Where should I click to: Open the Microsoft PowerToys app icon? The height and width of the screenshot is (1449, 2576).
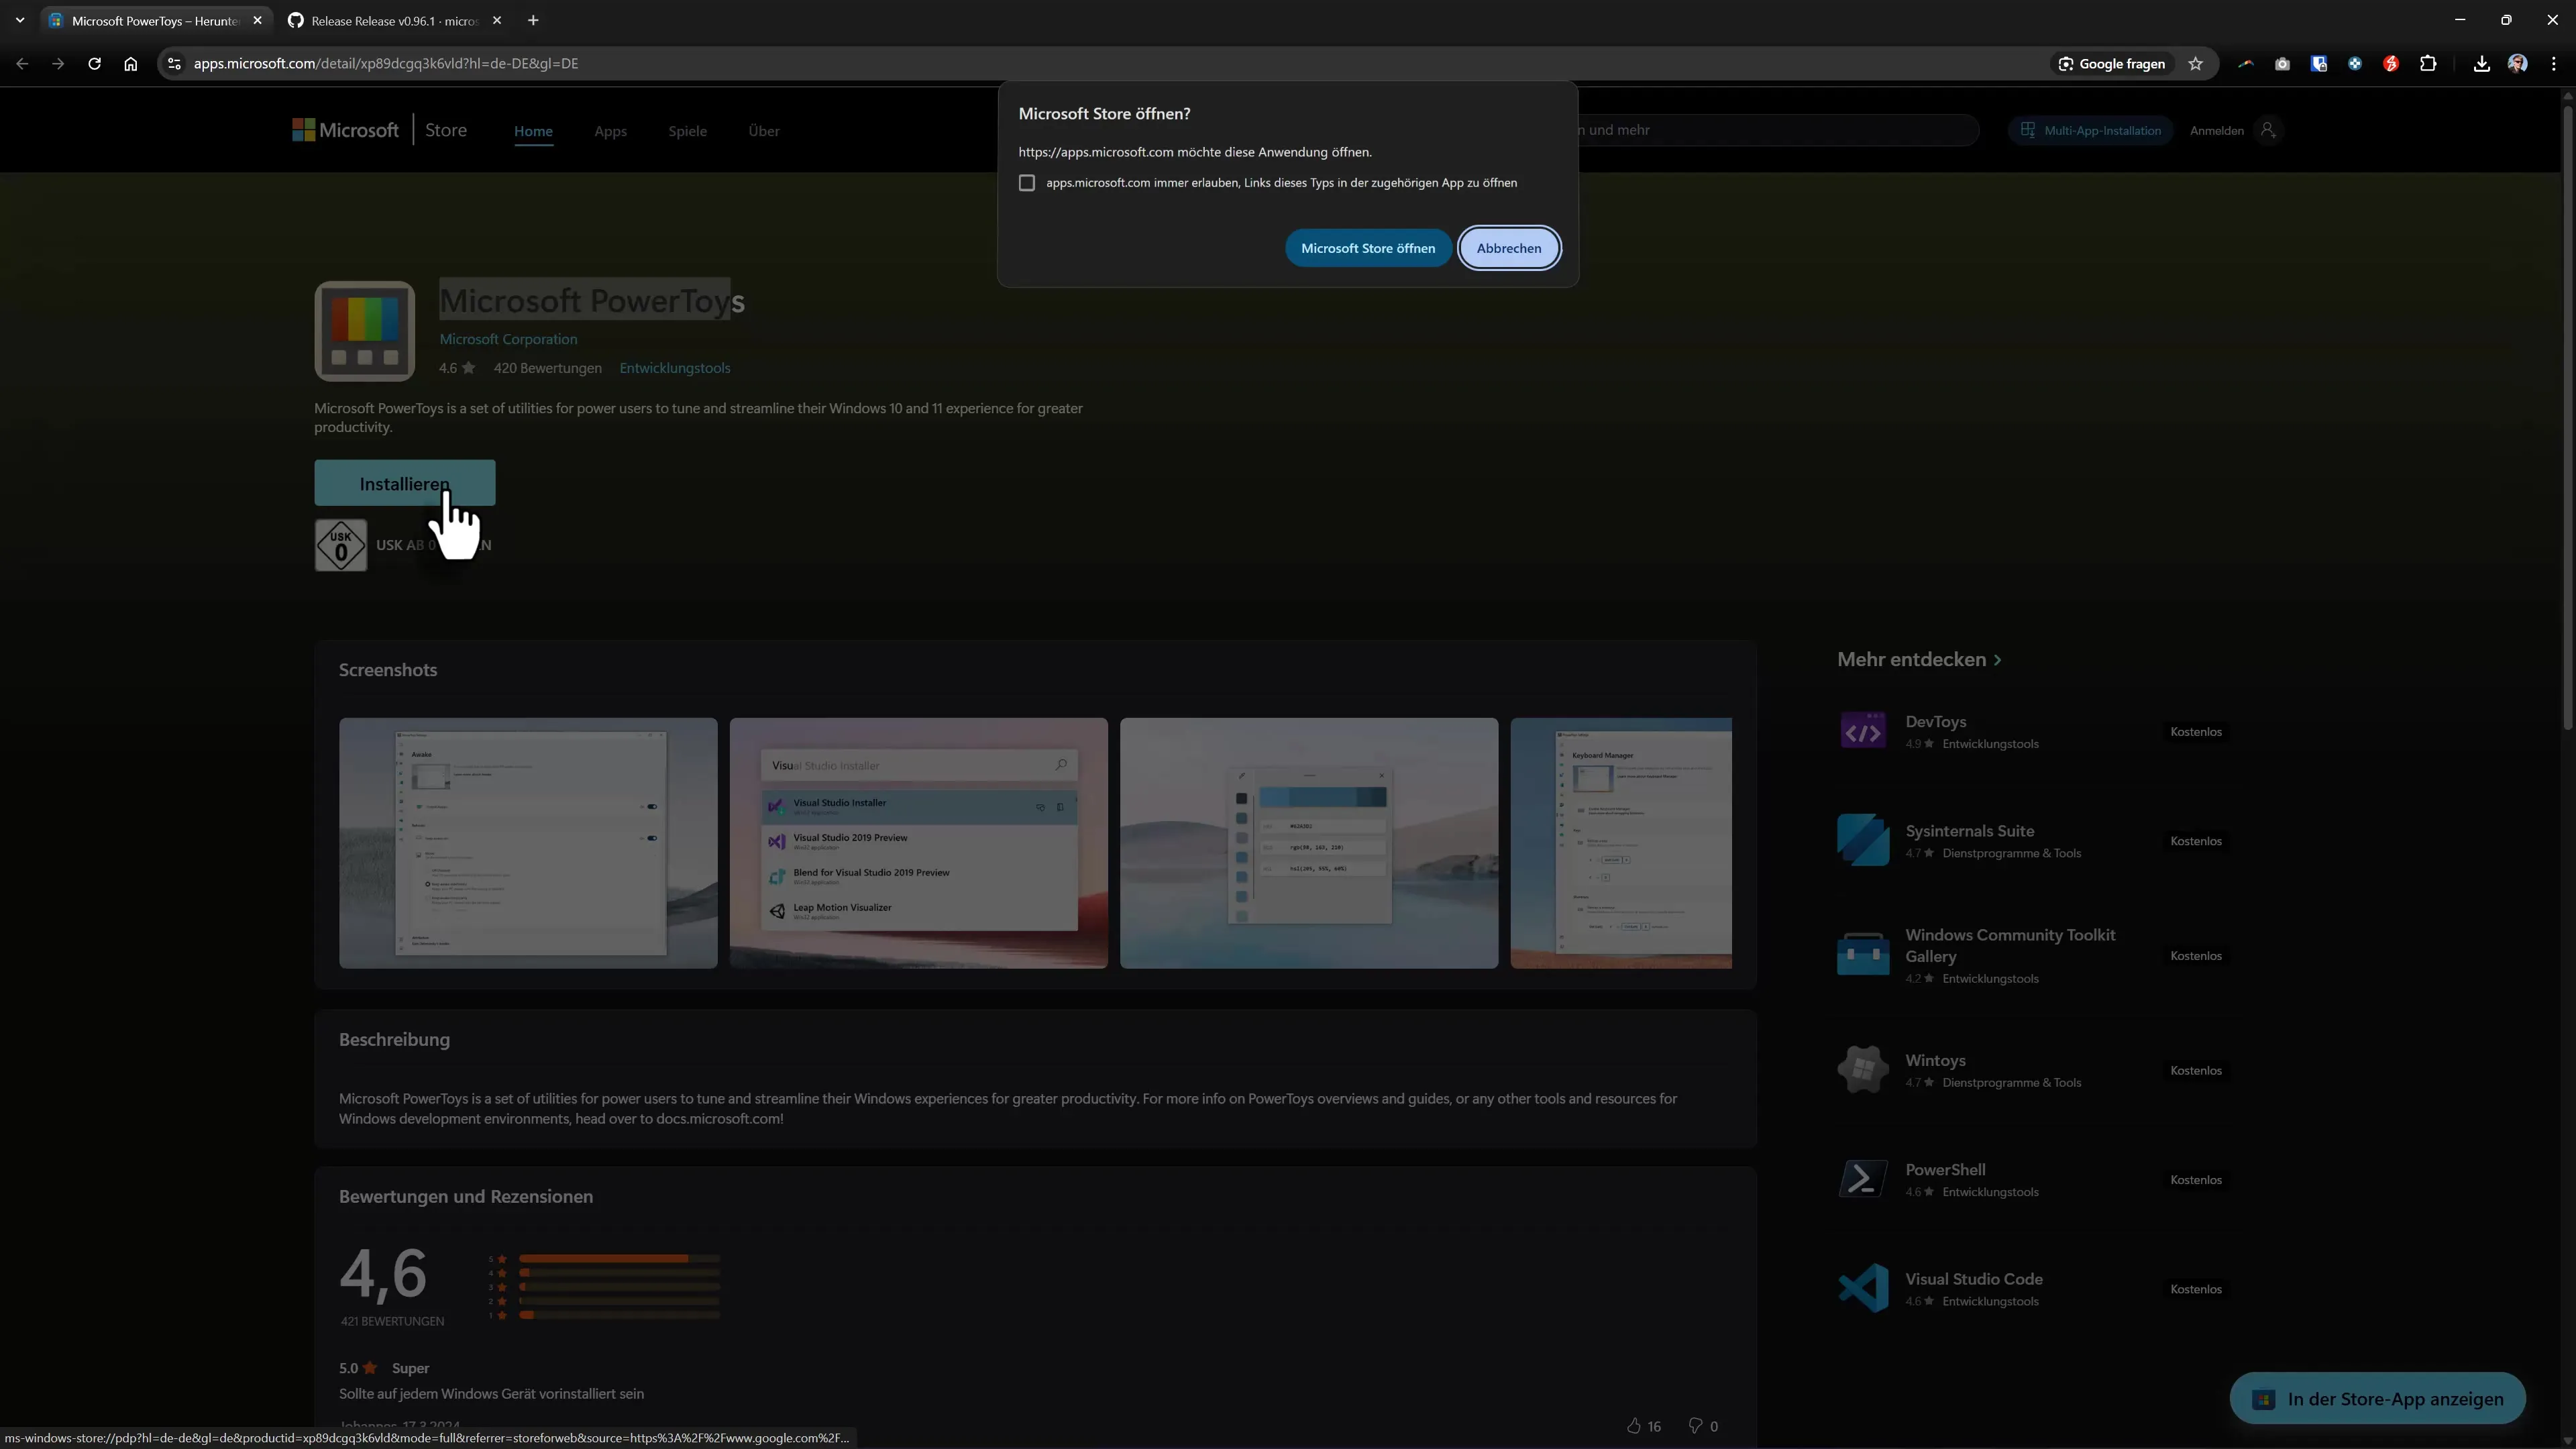[364, 331]
